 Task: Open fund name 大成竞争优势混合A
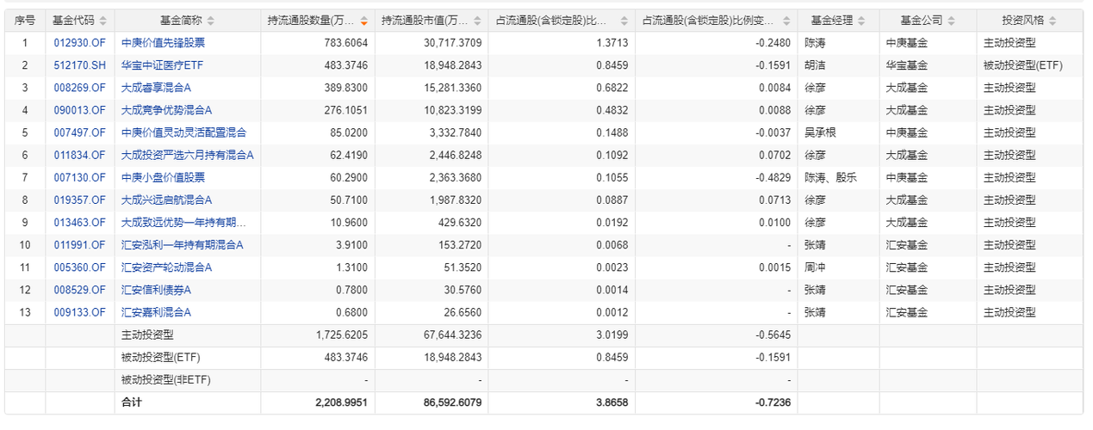click(166, 110)
